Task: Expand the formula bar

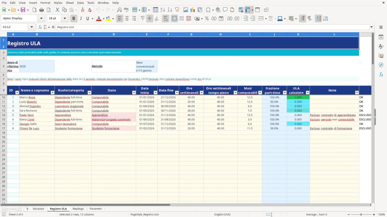Action: pos(372,27)
